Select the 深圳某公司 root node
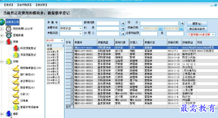 tap(12, 22)
